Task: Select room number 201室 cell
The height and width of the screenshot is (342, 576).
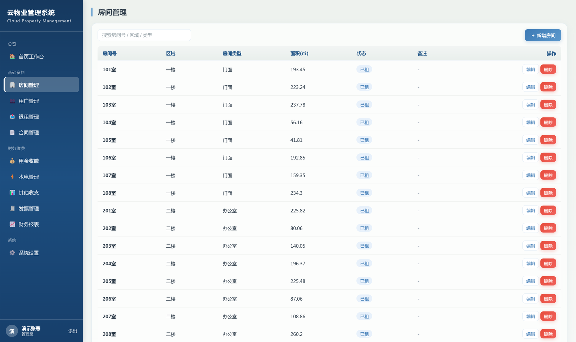Action: (109, 211)
